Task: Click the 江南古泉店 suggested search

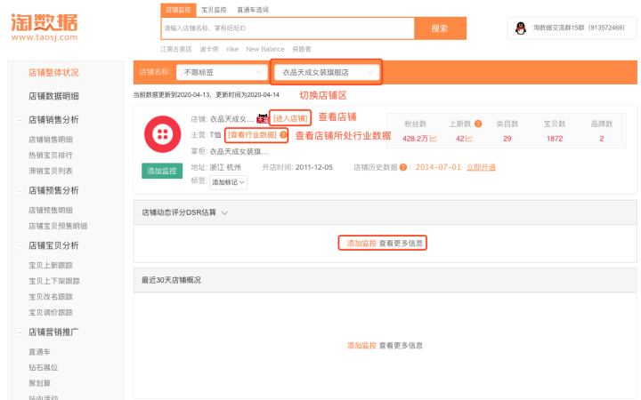Action: click(x=176, y=50)
